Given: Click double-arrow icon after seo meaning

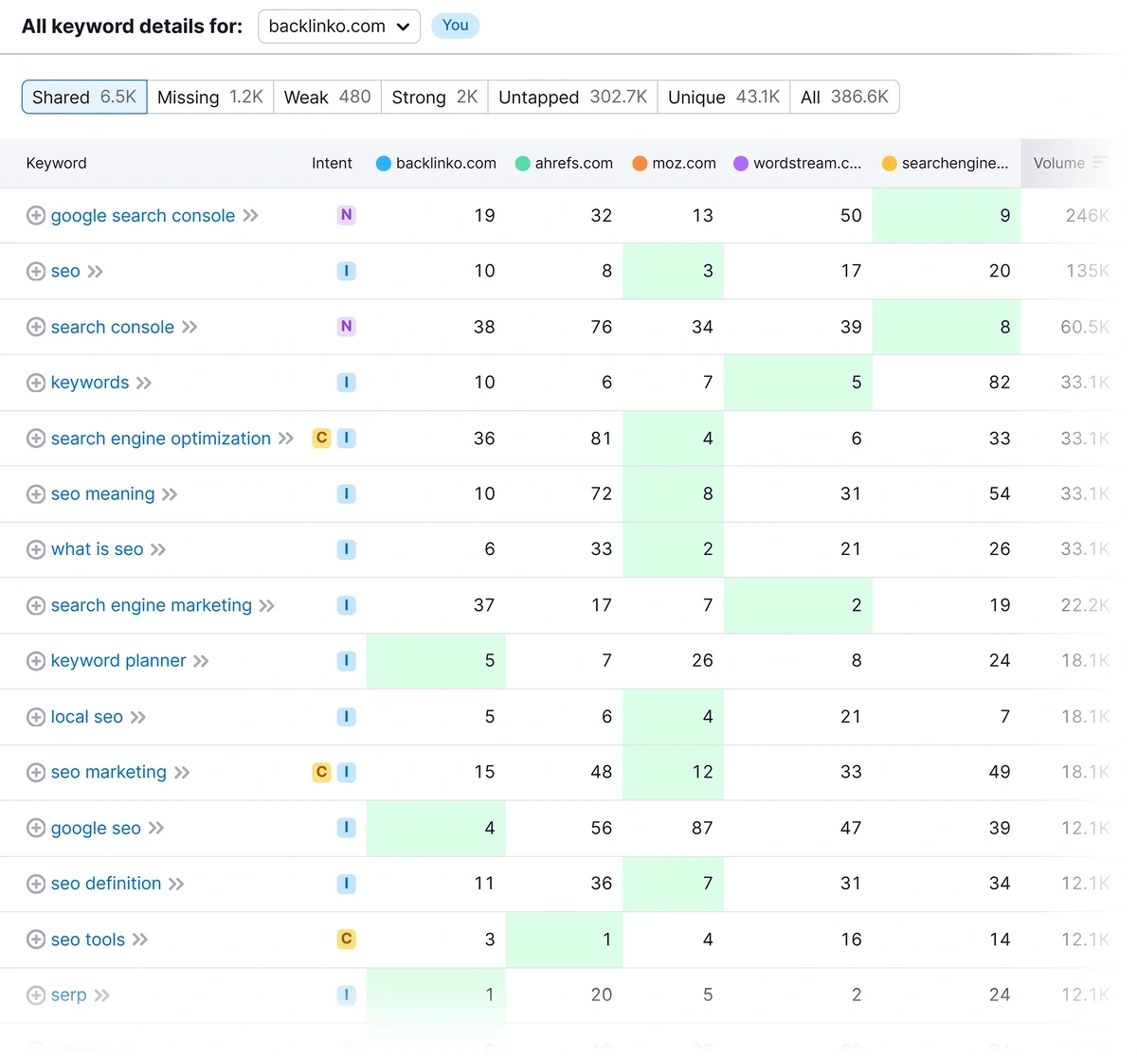Looking at the screenshot, I should point(170,494).
